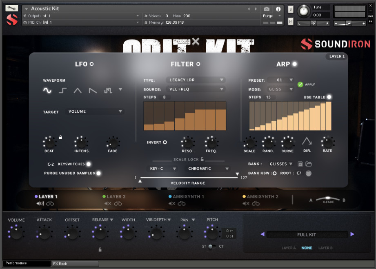Viewport: 376px width, 269px height.
Task: Click the Release lock icon below knob
Action: 100,249
